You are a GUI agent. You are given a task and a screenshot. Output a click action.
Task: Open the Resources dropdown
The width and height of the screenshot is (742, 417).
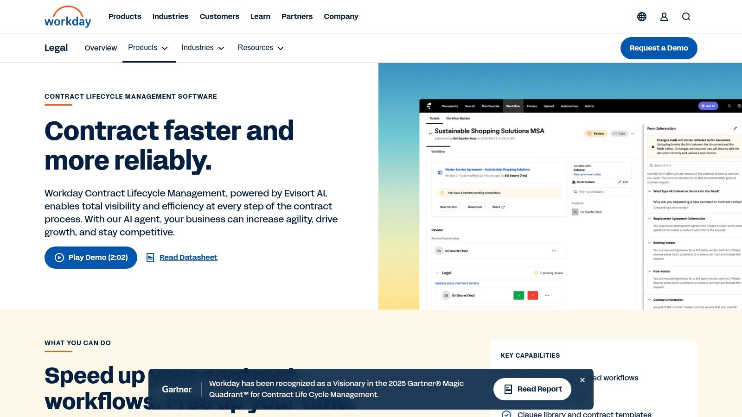(261, 48)
